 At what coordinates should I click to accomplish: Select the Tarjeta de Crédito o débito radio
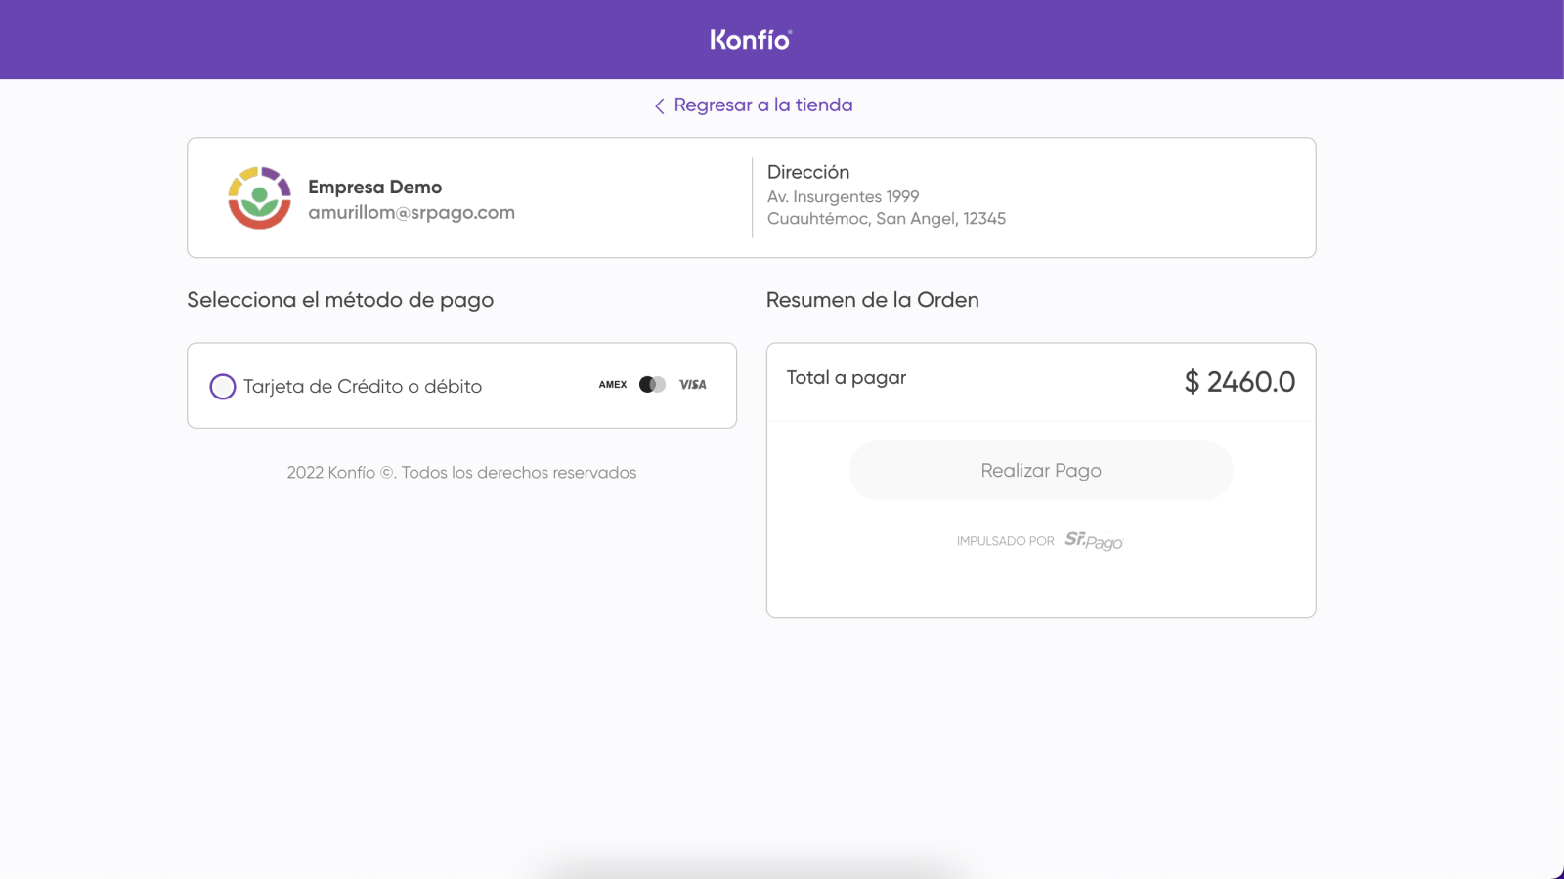pos(223,387)
